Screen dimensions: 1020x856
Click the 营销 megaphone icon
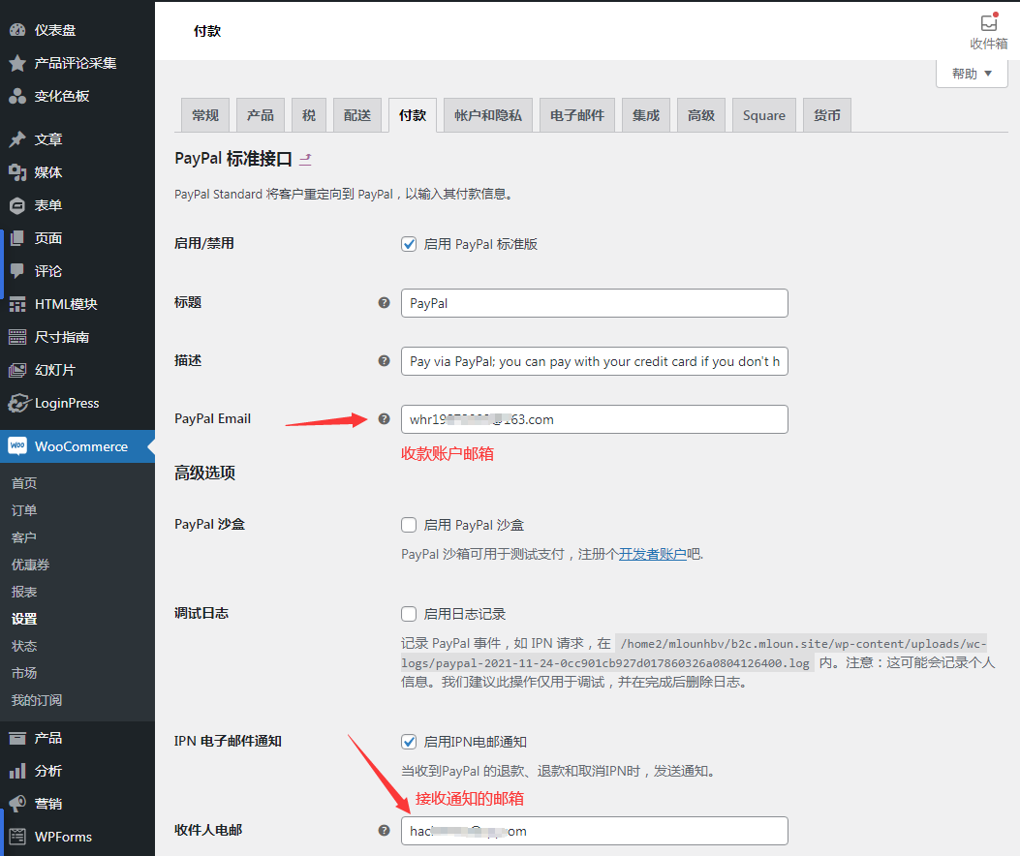coord(17,804)
